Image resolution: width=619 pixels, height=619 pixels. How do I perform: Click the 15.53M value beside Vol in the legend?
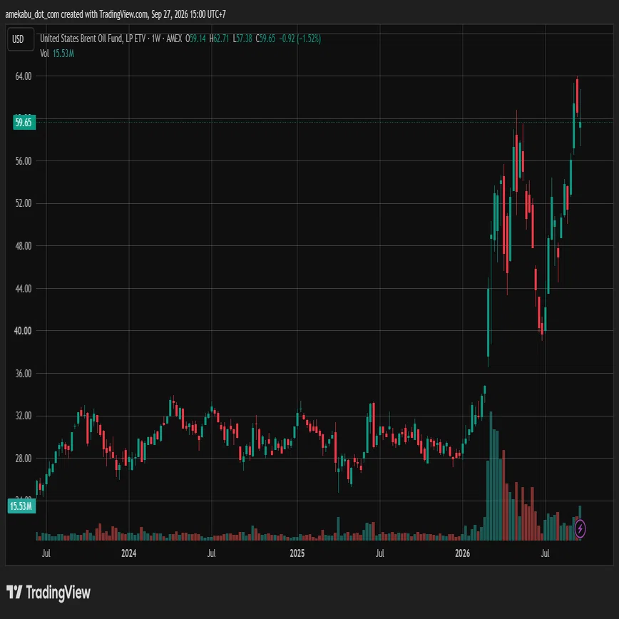point(63,53)
